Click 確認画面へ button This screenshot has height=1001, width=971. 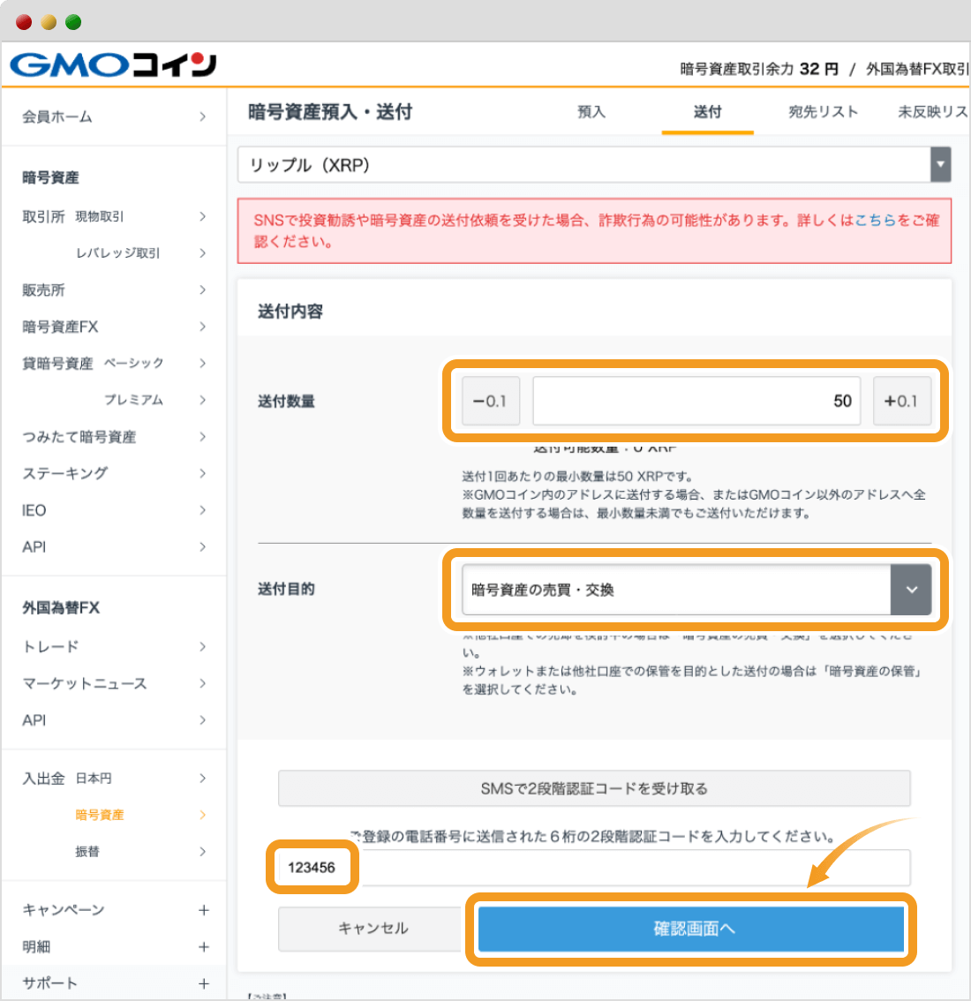point(691,929)
